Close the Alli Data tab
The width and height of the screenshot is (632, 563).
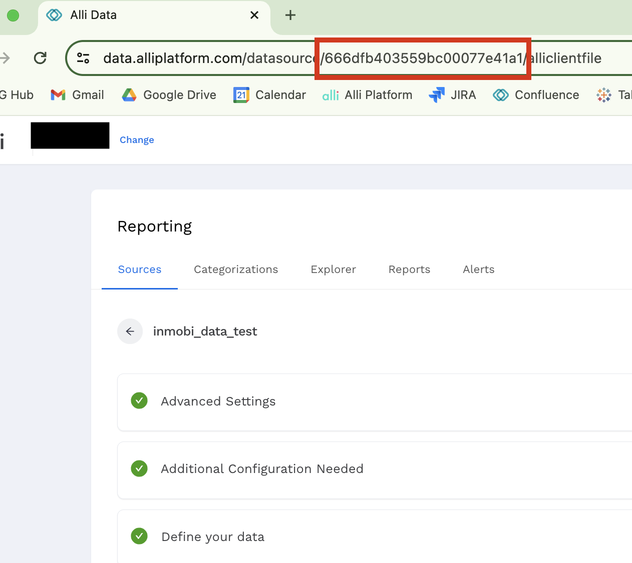[254, 15]
